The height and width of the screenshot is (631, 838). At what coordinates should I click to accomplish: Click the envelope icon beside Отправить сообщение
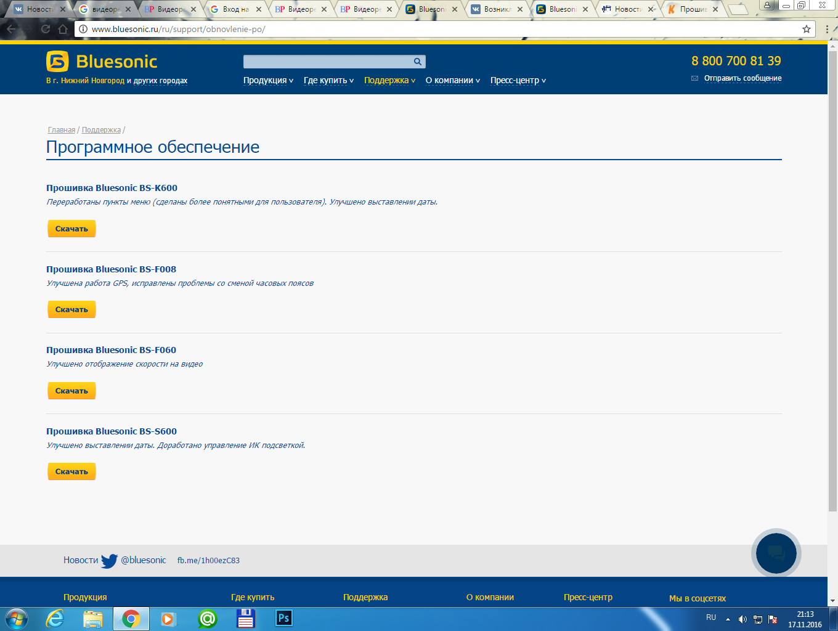(x=694, y=78)
